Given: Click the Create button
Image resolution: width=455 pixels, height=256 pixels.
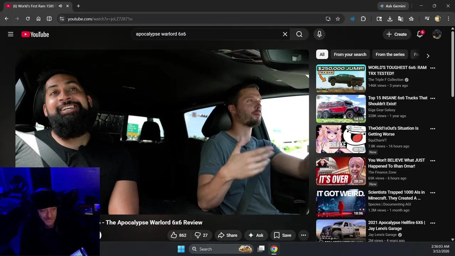Looking at the screenshot, I should click(396, 34).
